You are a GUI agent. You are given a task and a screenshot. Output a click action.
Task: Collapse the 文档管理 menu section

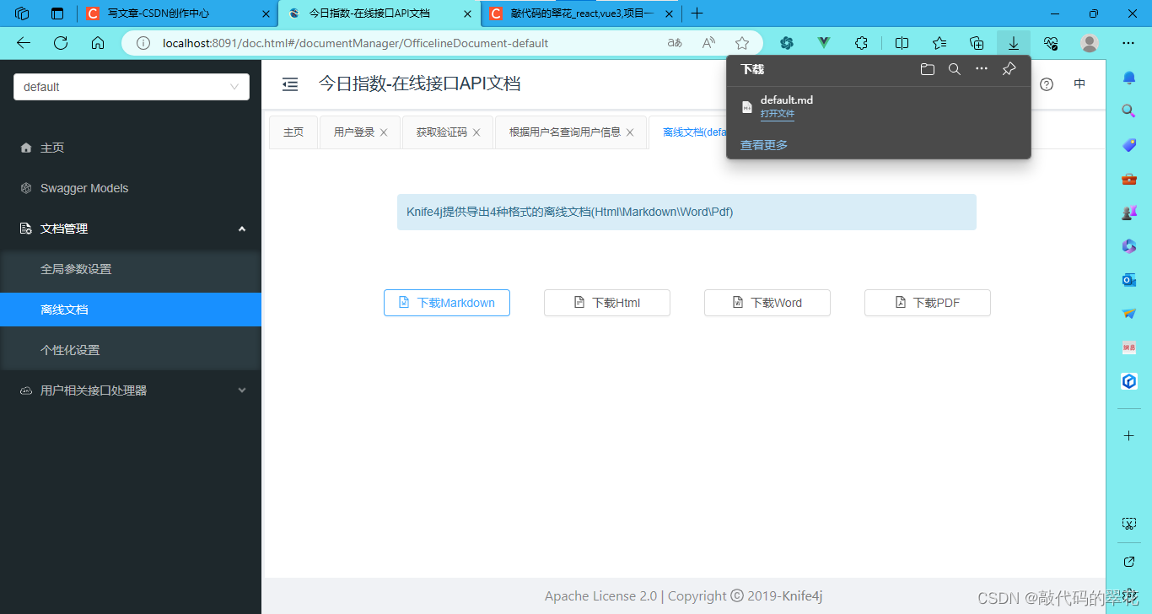click(x=131, y=229)
